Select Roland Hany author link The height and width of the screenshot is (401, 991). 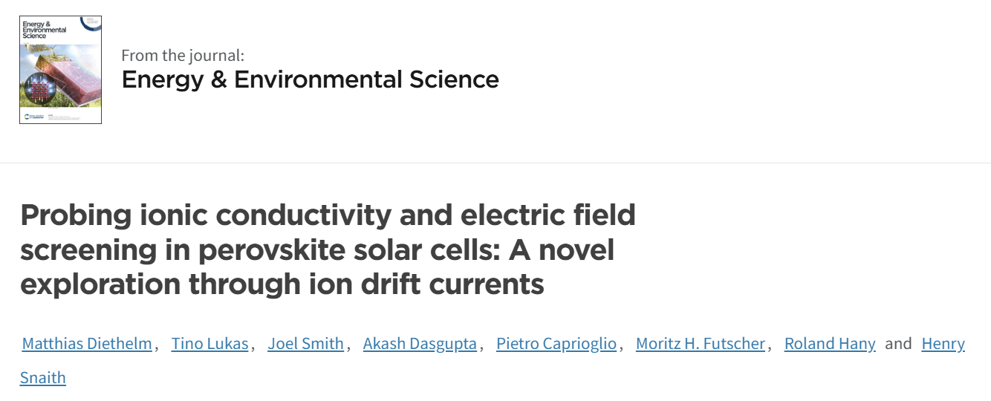(830, 343)
